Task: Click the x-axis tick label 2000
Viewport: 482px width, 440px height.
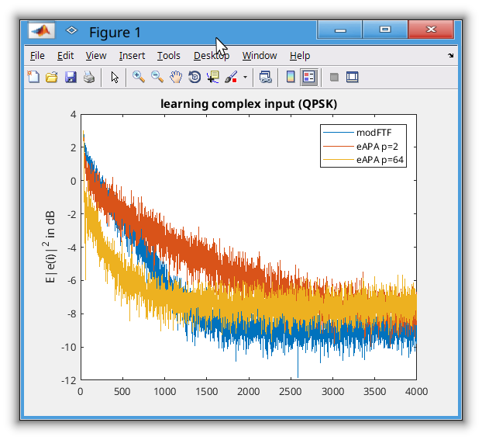Action: pos(249,391)
